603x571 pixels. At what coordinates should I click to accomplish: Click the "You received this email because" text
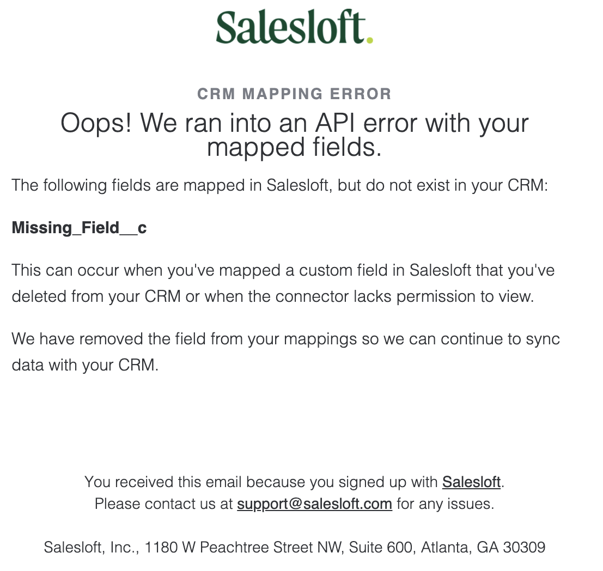pyautogui.click(x=261, y=482)
